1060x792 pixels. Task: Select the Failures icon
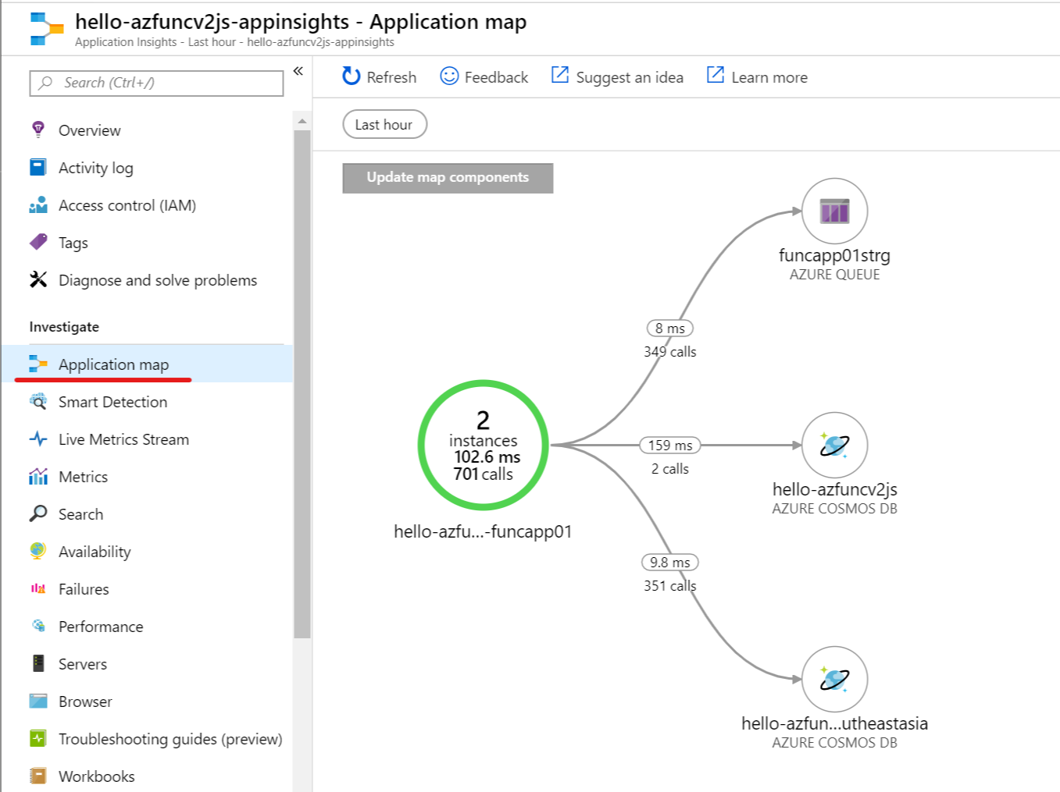tap(37, 588)
